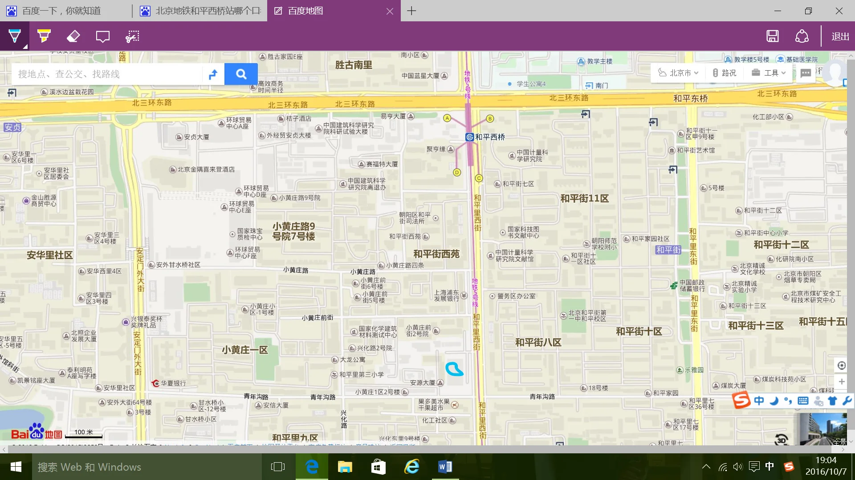This screenshot has width=855, height=480.
Task: Open Sogou input settings with the wrench icon
Action: (847, 400)
